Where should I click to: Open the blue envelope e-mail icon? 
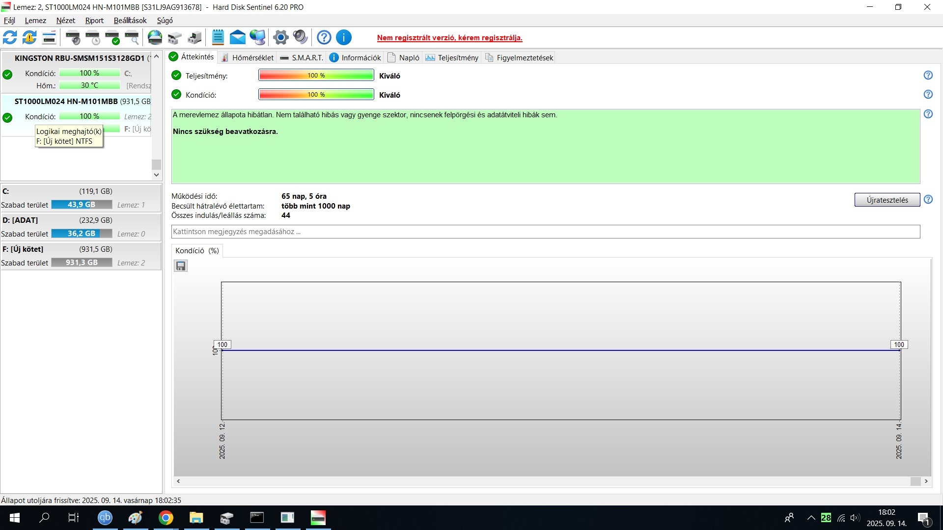pyautogui.click(x=238, y=37)
